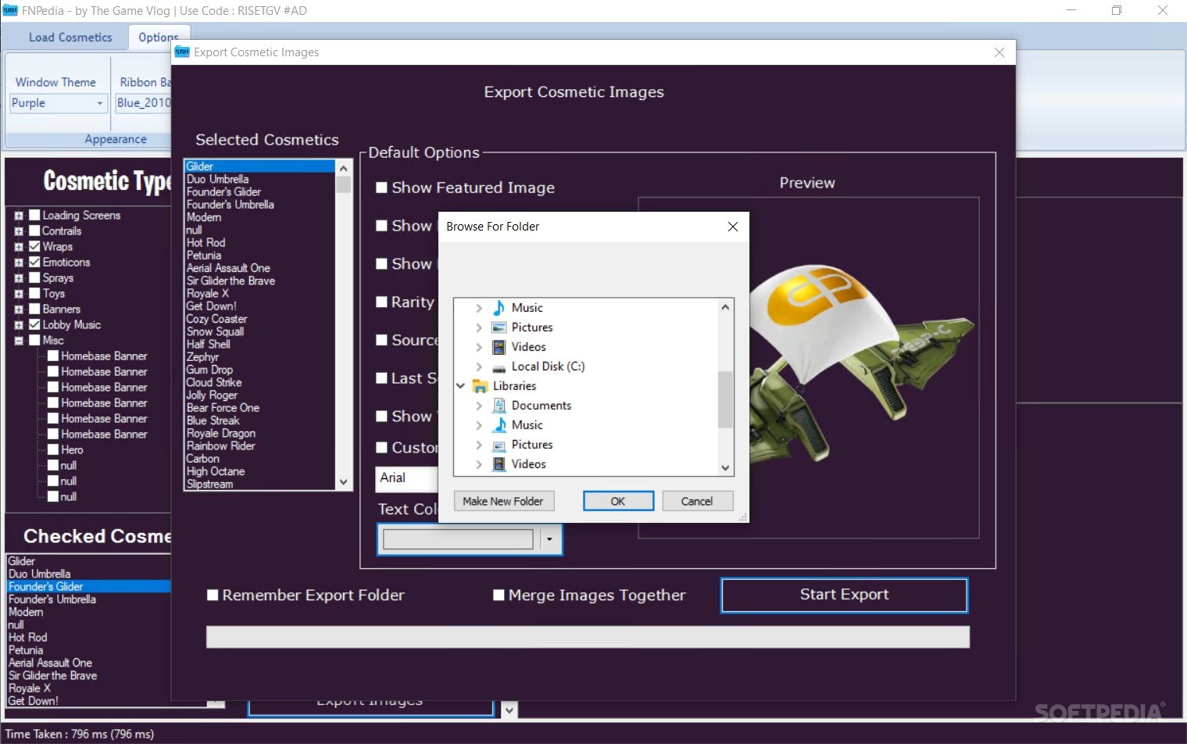The width and height of the screenshot is (1187, 744).
Task: Collapse the Misc tree node
Action: point(19,341)
